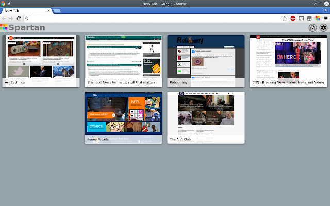Viewport: 330px width, 206px height.
Task: Open the Slashdot site thumbnail
Action: [123, 57]
